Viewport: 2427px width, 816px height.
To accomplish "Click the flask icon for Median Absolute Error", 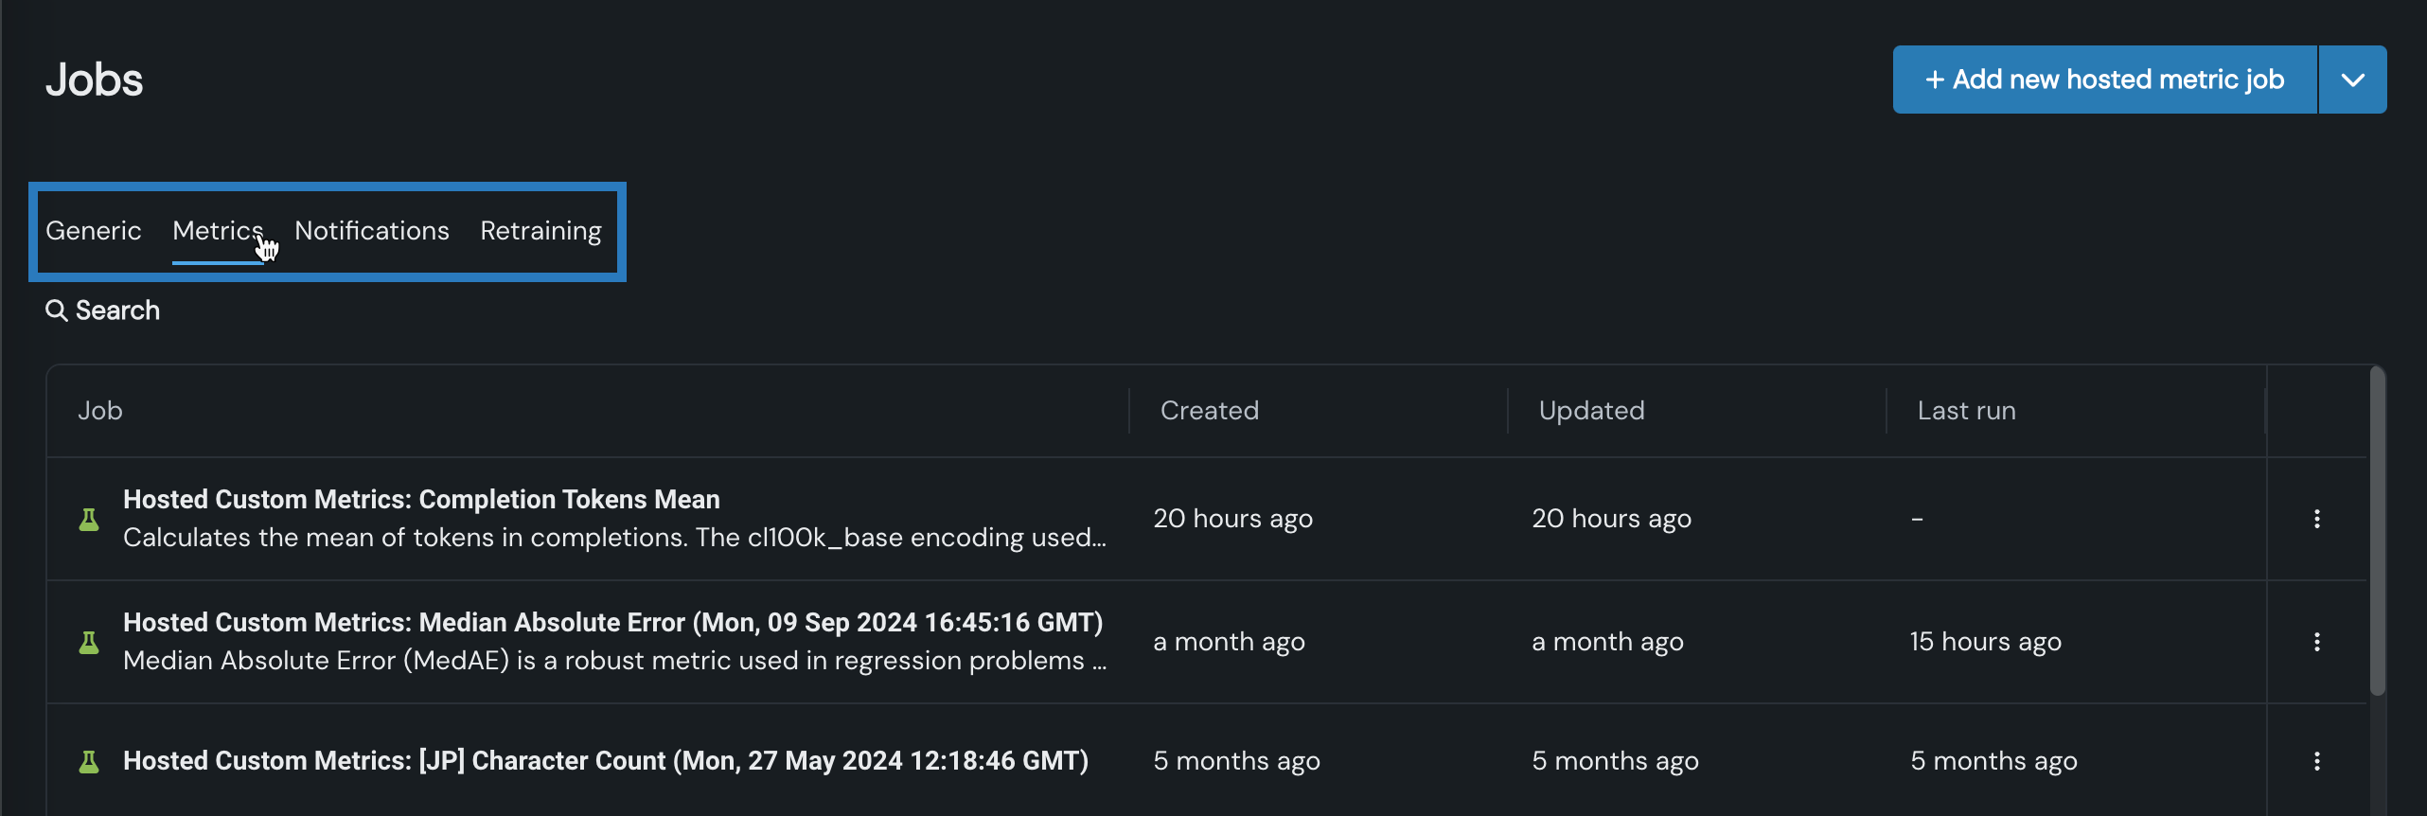I will click(89, 642).
